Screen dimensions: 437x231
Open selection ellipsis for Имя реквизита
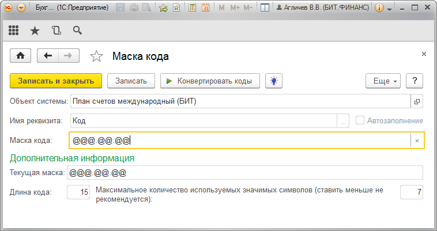344,121
